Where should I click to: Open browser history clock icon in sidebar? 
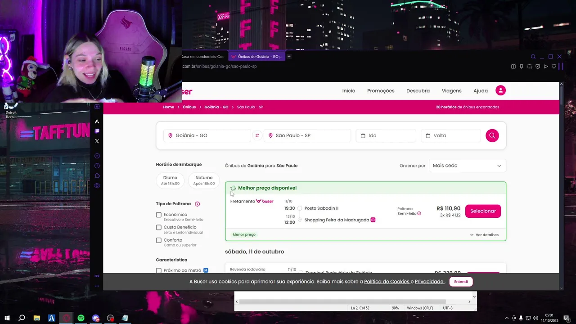tap(97, 166)
